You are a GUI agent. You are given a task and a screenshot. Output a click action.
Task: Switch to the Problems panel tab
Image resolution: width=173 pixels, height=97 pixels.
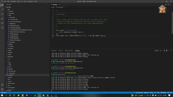coord(54,51)
